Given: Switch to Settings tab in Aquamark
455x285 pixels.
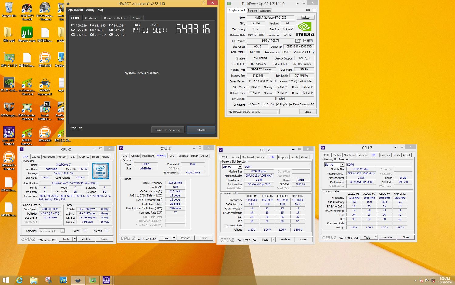Looking at the screenshot, I should coord(92,18).
